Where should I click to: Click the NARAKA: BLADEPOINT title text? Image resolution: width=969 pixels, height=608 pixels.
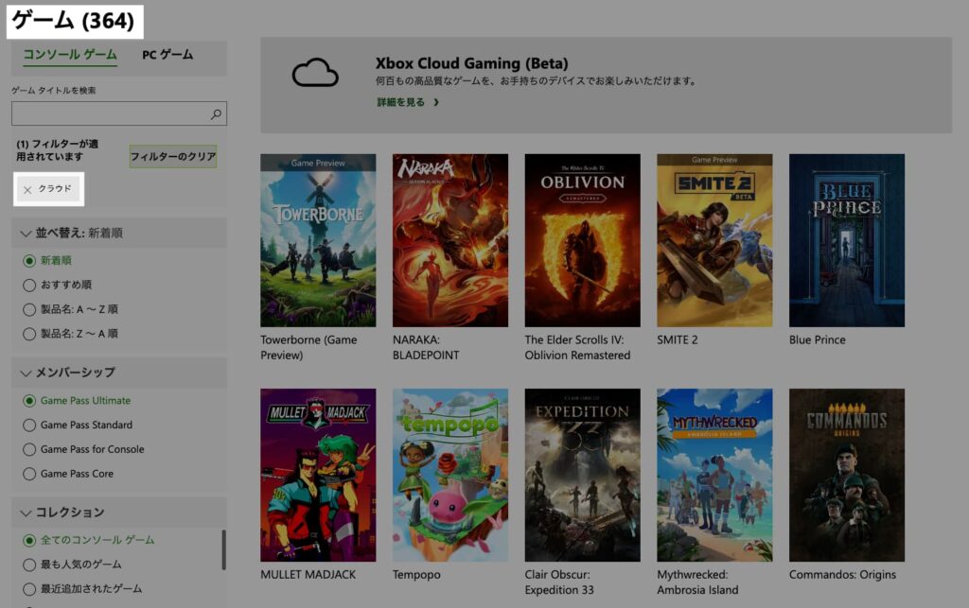click(427, 348)
